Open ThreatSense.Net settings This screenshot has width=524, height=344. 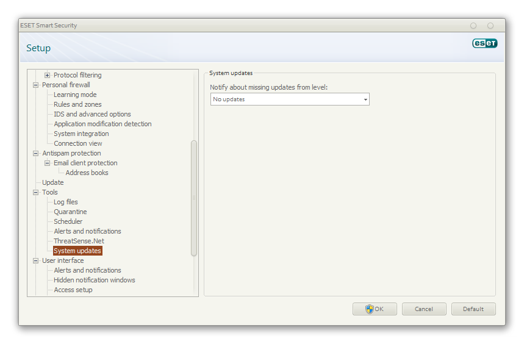(x=79, y=241)
